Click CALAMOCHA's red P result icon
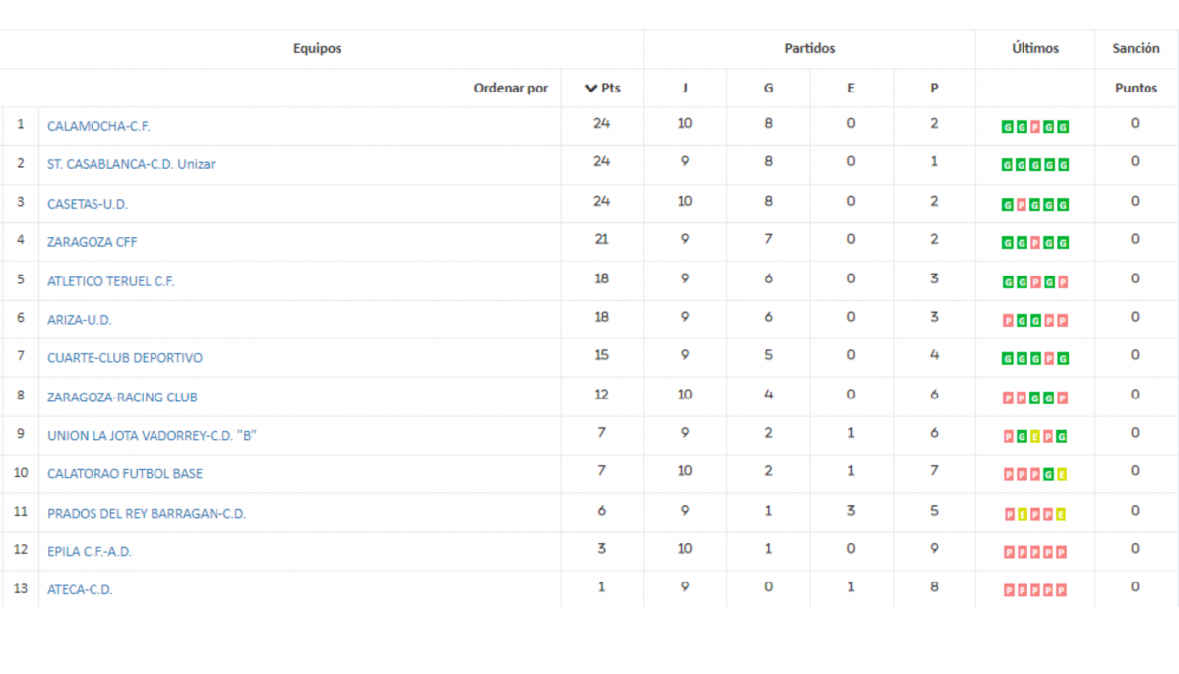Viewport: 1179px width, 674px height. click(1035, 127)
